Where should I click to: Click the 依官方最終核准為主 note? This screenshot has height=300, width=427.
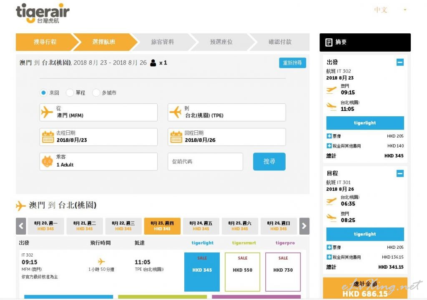[40, 277]
